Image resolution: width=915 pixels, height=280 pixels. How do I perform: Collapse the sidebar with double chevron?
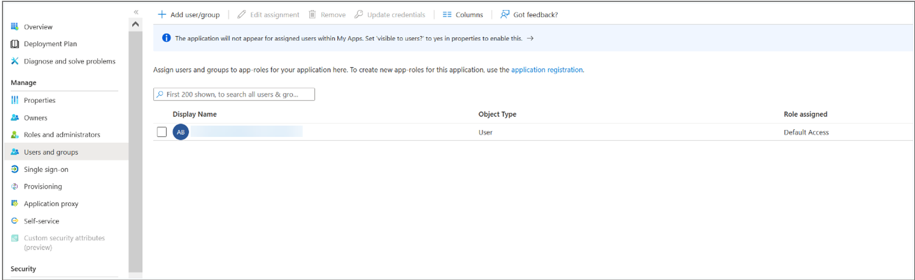click(x=136, y=12)
